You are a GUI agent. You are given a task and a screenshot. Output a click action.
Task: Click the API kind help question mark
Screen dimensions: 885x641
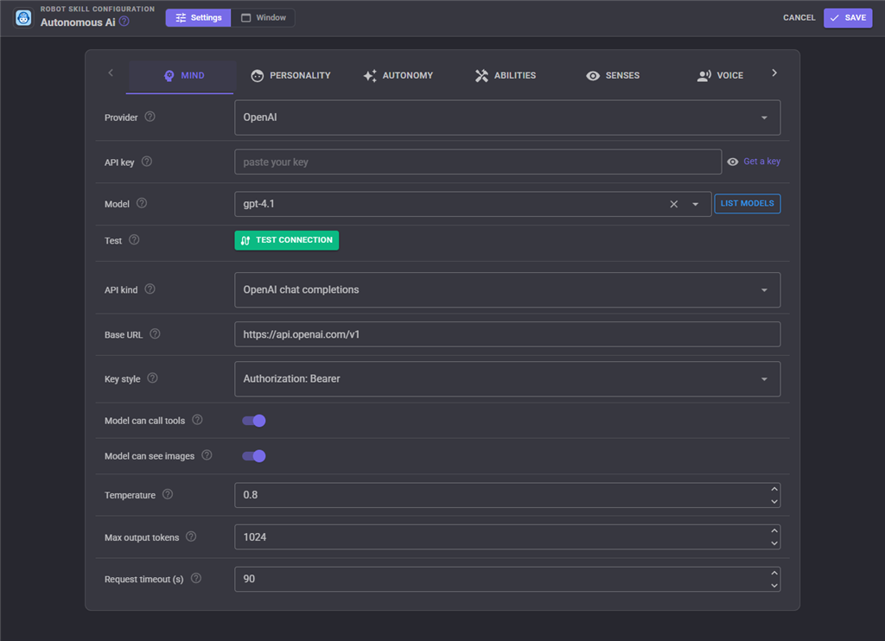pyautogui.click(x=150, y=289)
